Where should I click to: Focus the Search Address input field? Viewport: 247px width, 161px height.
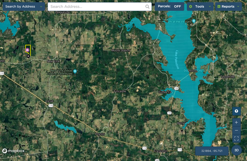100,7
